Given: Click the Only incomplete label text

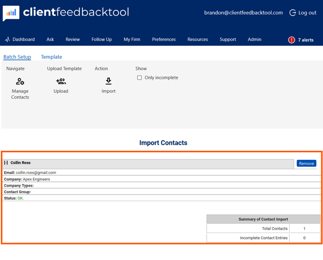Looking at the screenshot, I should pyautogui.click(x=161, y=78).
